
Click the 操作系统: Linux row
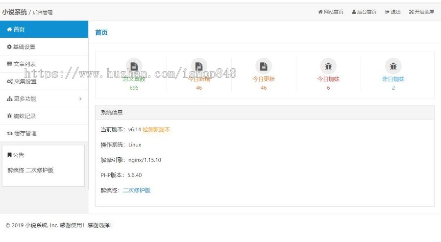click(x=121, y=145)
